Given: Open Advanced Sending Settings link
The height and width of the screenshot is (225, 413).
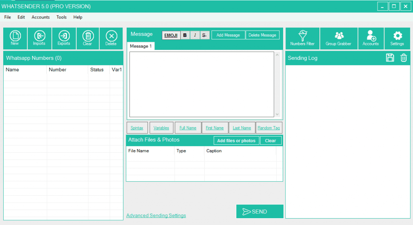Looking at the screenshot, I should click(156, 216).
